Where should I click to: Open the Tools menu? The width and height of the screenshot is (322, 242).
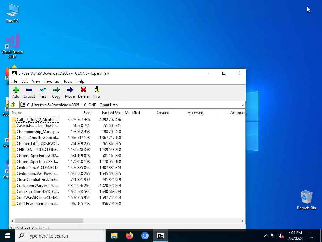click(x=68, y=81)
